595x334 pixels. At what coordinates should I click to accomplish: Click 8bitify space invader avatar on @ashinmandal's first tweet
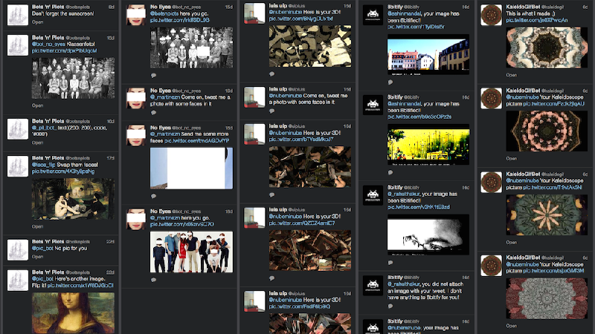point(372,14)
